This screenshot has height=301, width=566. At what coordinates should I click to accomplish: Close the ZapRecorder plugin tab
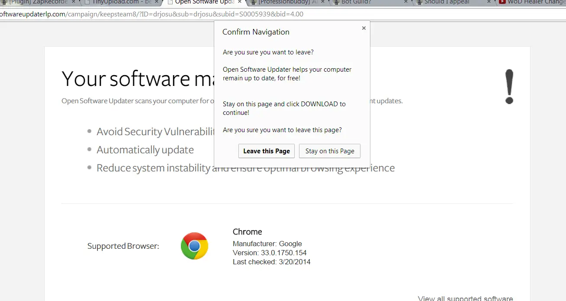point(73,2)
